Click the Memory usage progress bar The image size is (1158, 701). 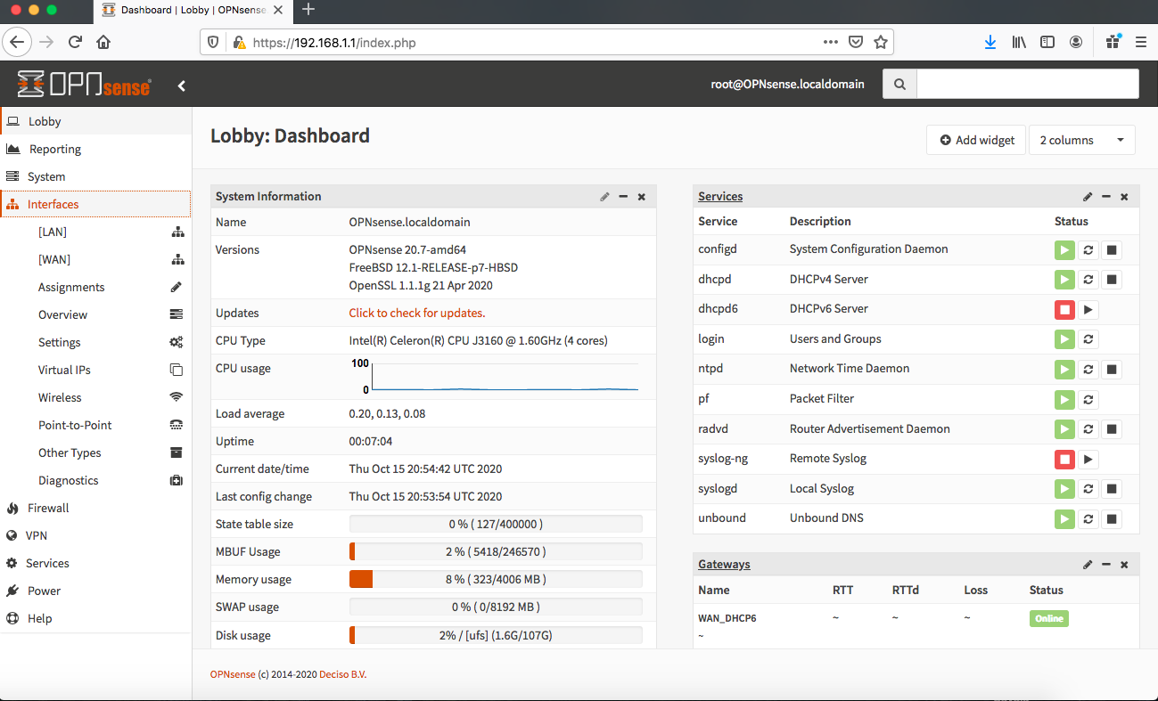pos(496,580)
